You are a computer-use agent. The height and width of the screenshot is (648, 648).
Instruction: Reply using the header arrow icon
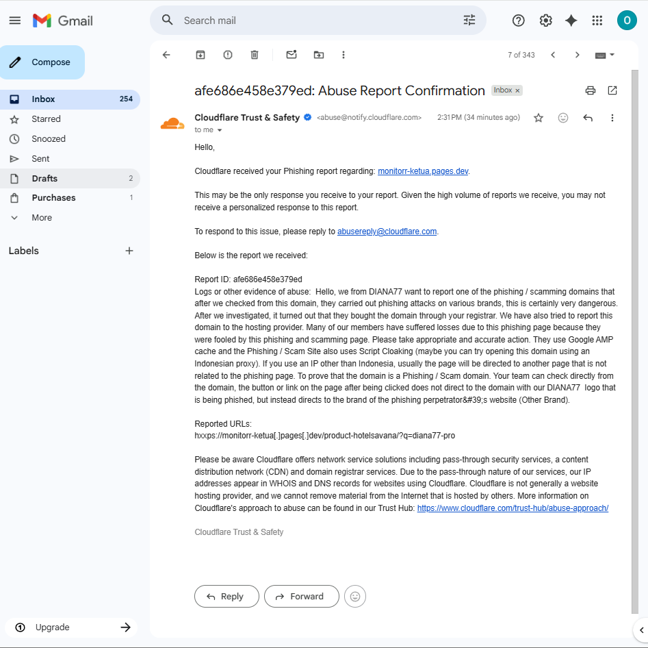(x=588, y=118)
